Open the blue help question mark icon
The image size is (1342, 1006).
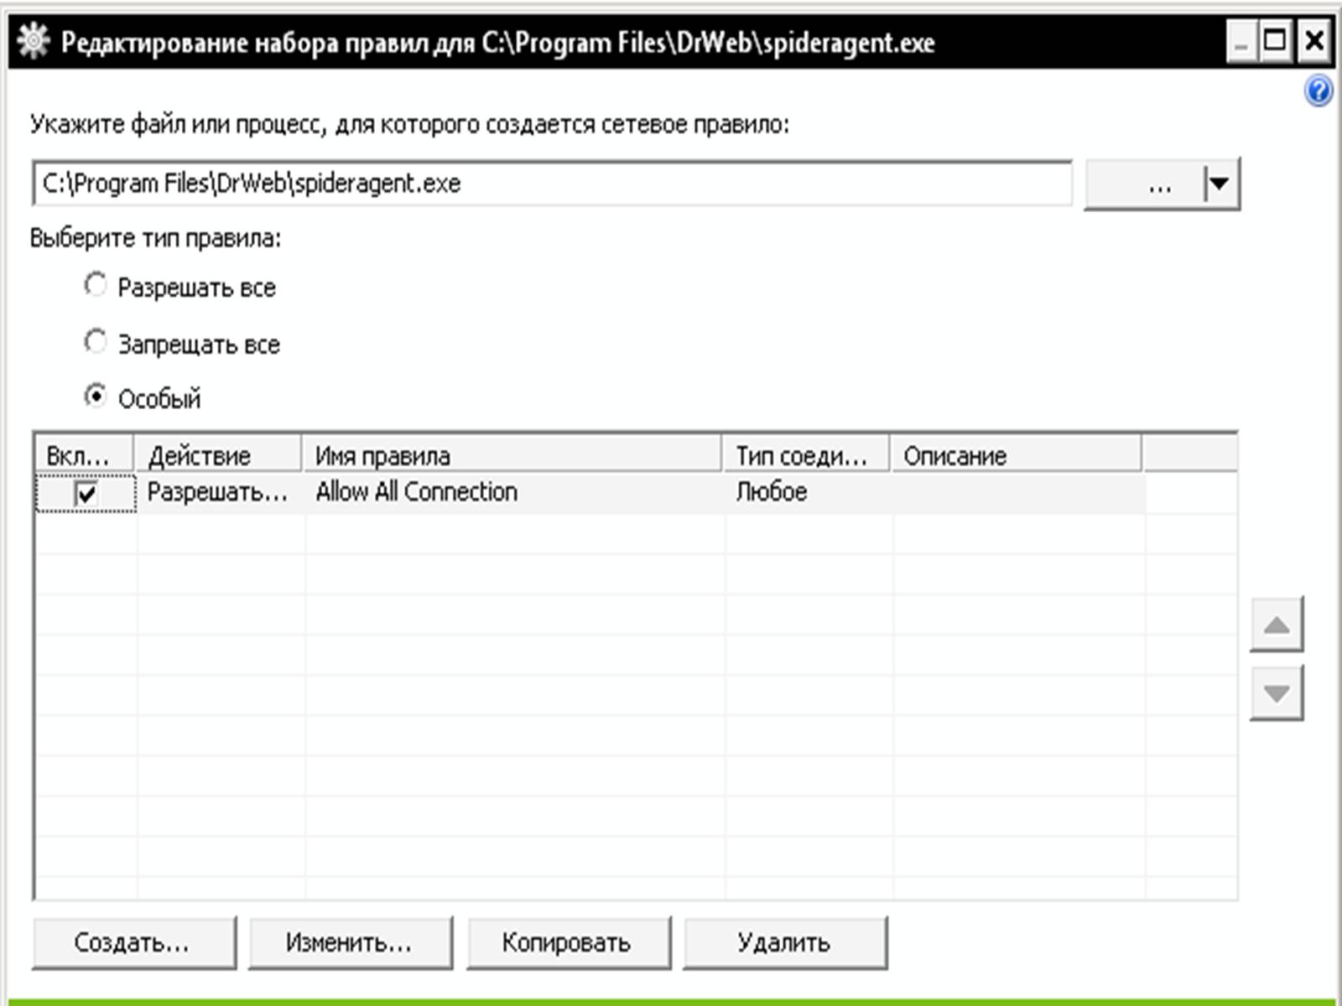click(1319, 91)
